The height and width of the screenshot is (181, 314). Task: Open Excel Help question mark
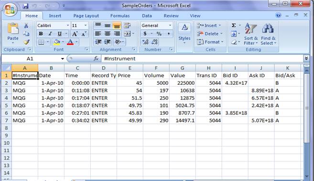[x=278, y=15]
